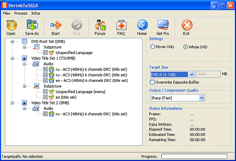The image size is (236, 161).
Task: Open the FAQ first-aid icon
Action: 121,25
